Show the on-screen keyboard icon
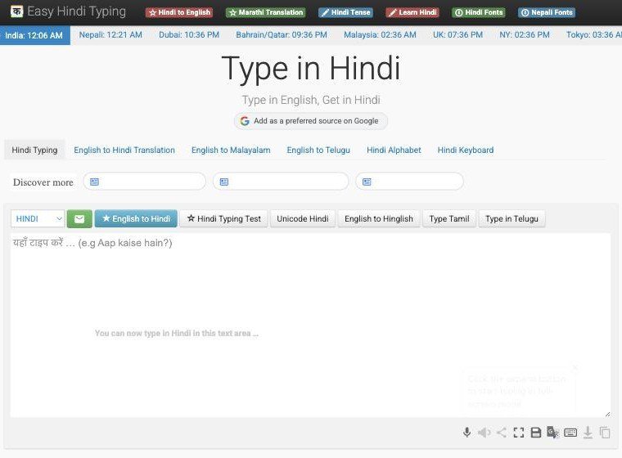Screen dimensions: 622x458 click(570, 432)
